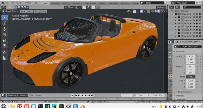Jump to the timeline start frame

(76, 95)
